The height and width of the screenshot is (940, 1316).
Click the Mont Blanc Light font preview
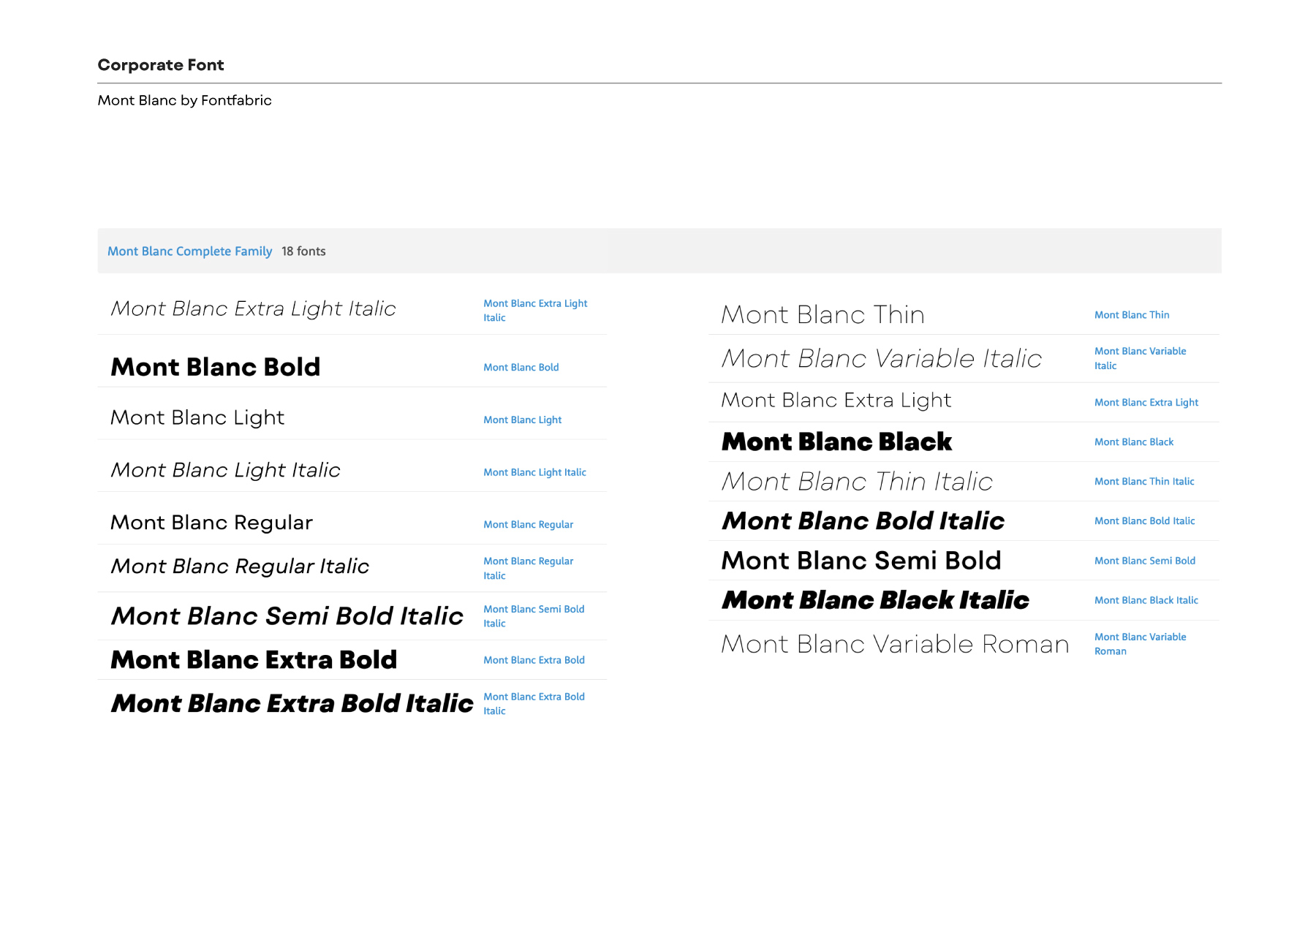(x=197, y=418)
